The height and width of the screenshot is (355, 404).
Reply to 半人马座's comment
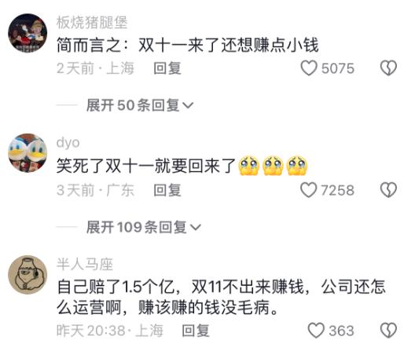tap(196, 331)
